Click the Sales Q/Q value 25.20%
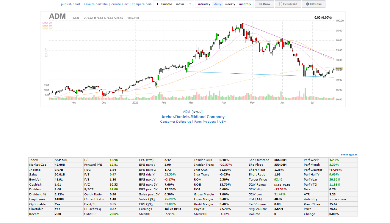 pos(170,199)
